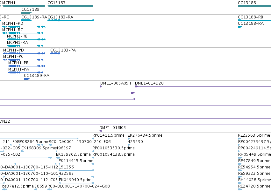Select the RP001054138.5prime EST label
The image size is (271, 191).
click(114, 154)
